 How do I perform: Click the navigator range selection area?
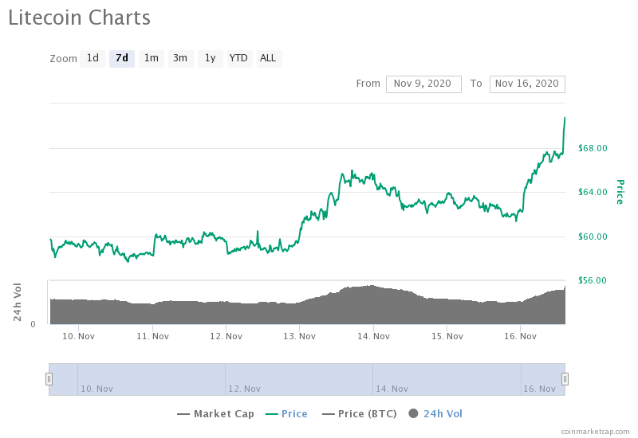[x=307, y=379]
